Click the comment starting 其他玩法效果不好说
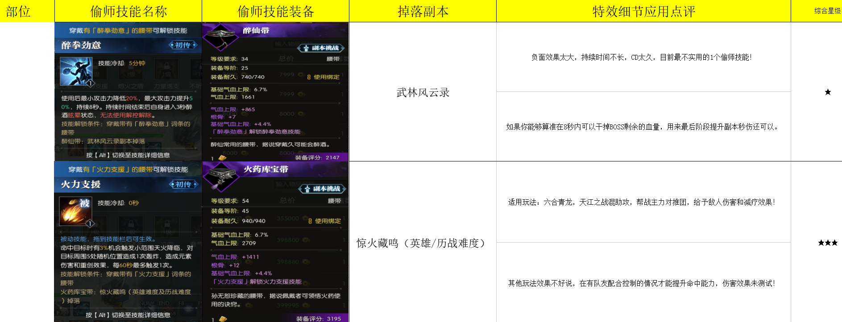 [x=642, y=283]
